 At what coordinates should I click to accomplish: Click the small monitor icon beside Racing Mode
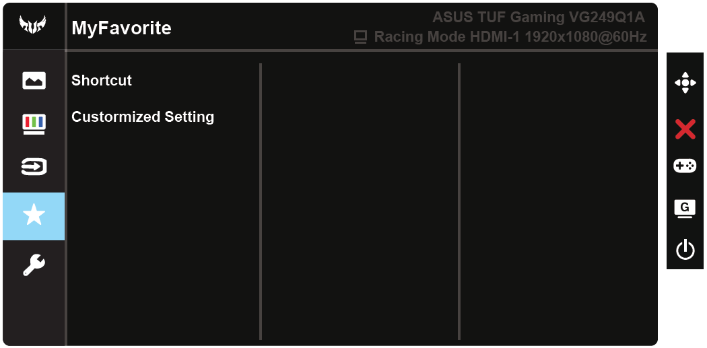coord(360,37)
